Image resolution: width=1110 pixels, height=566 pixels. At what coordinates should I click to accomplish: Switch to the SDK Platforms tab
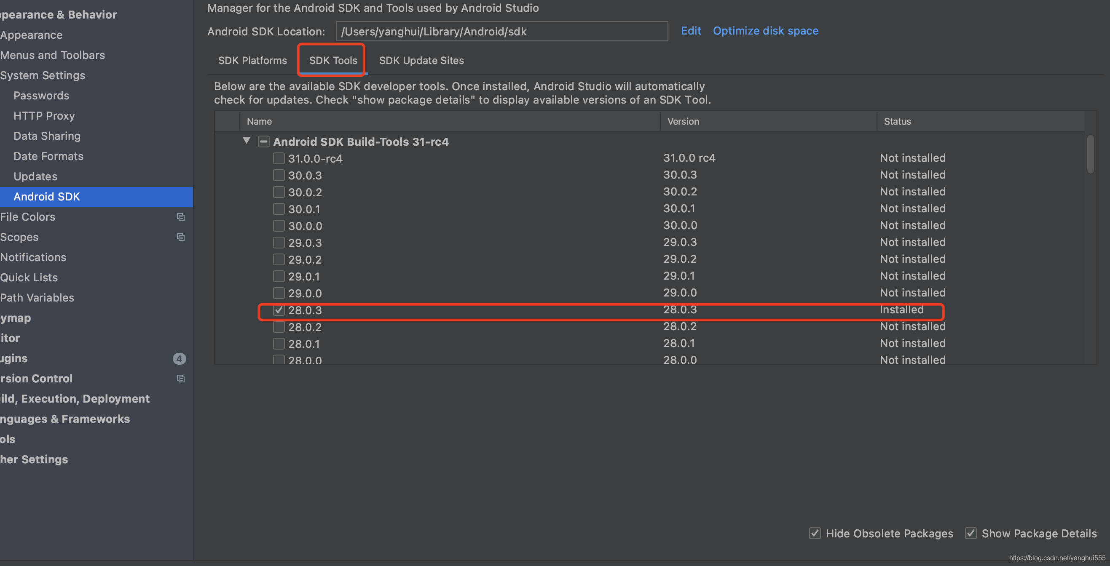[252, 60]
